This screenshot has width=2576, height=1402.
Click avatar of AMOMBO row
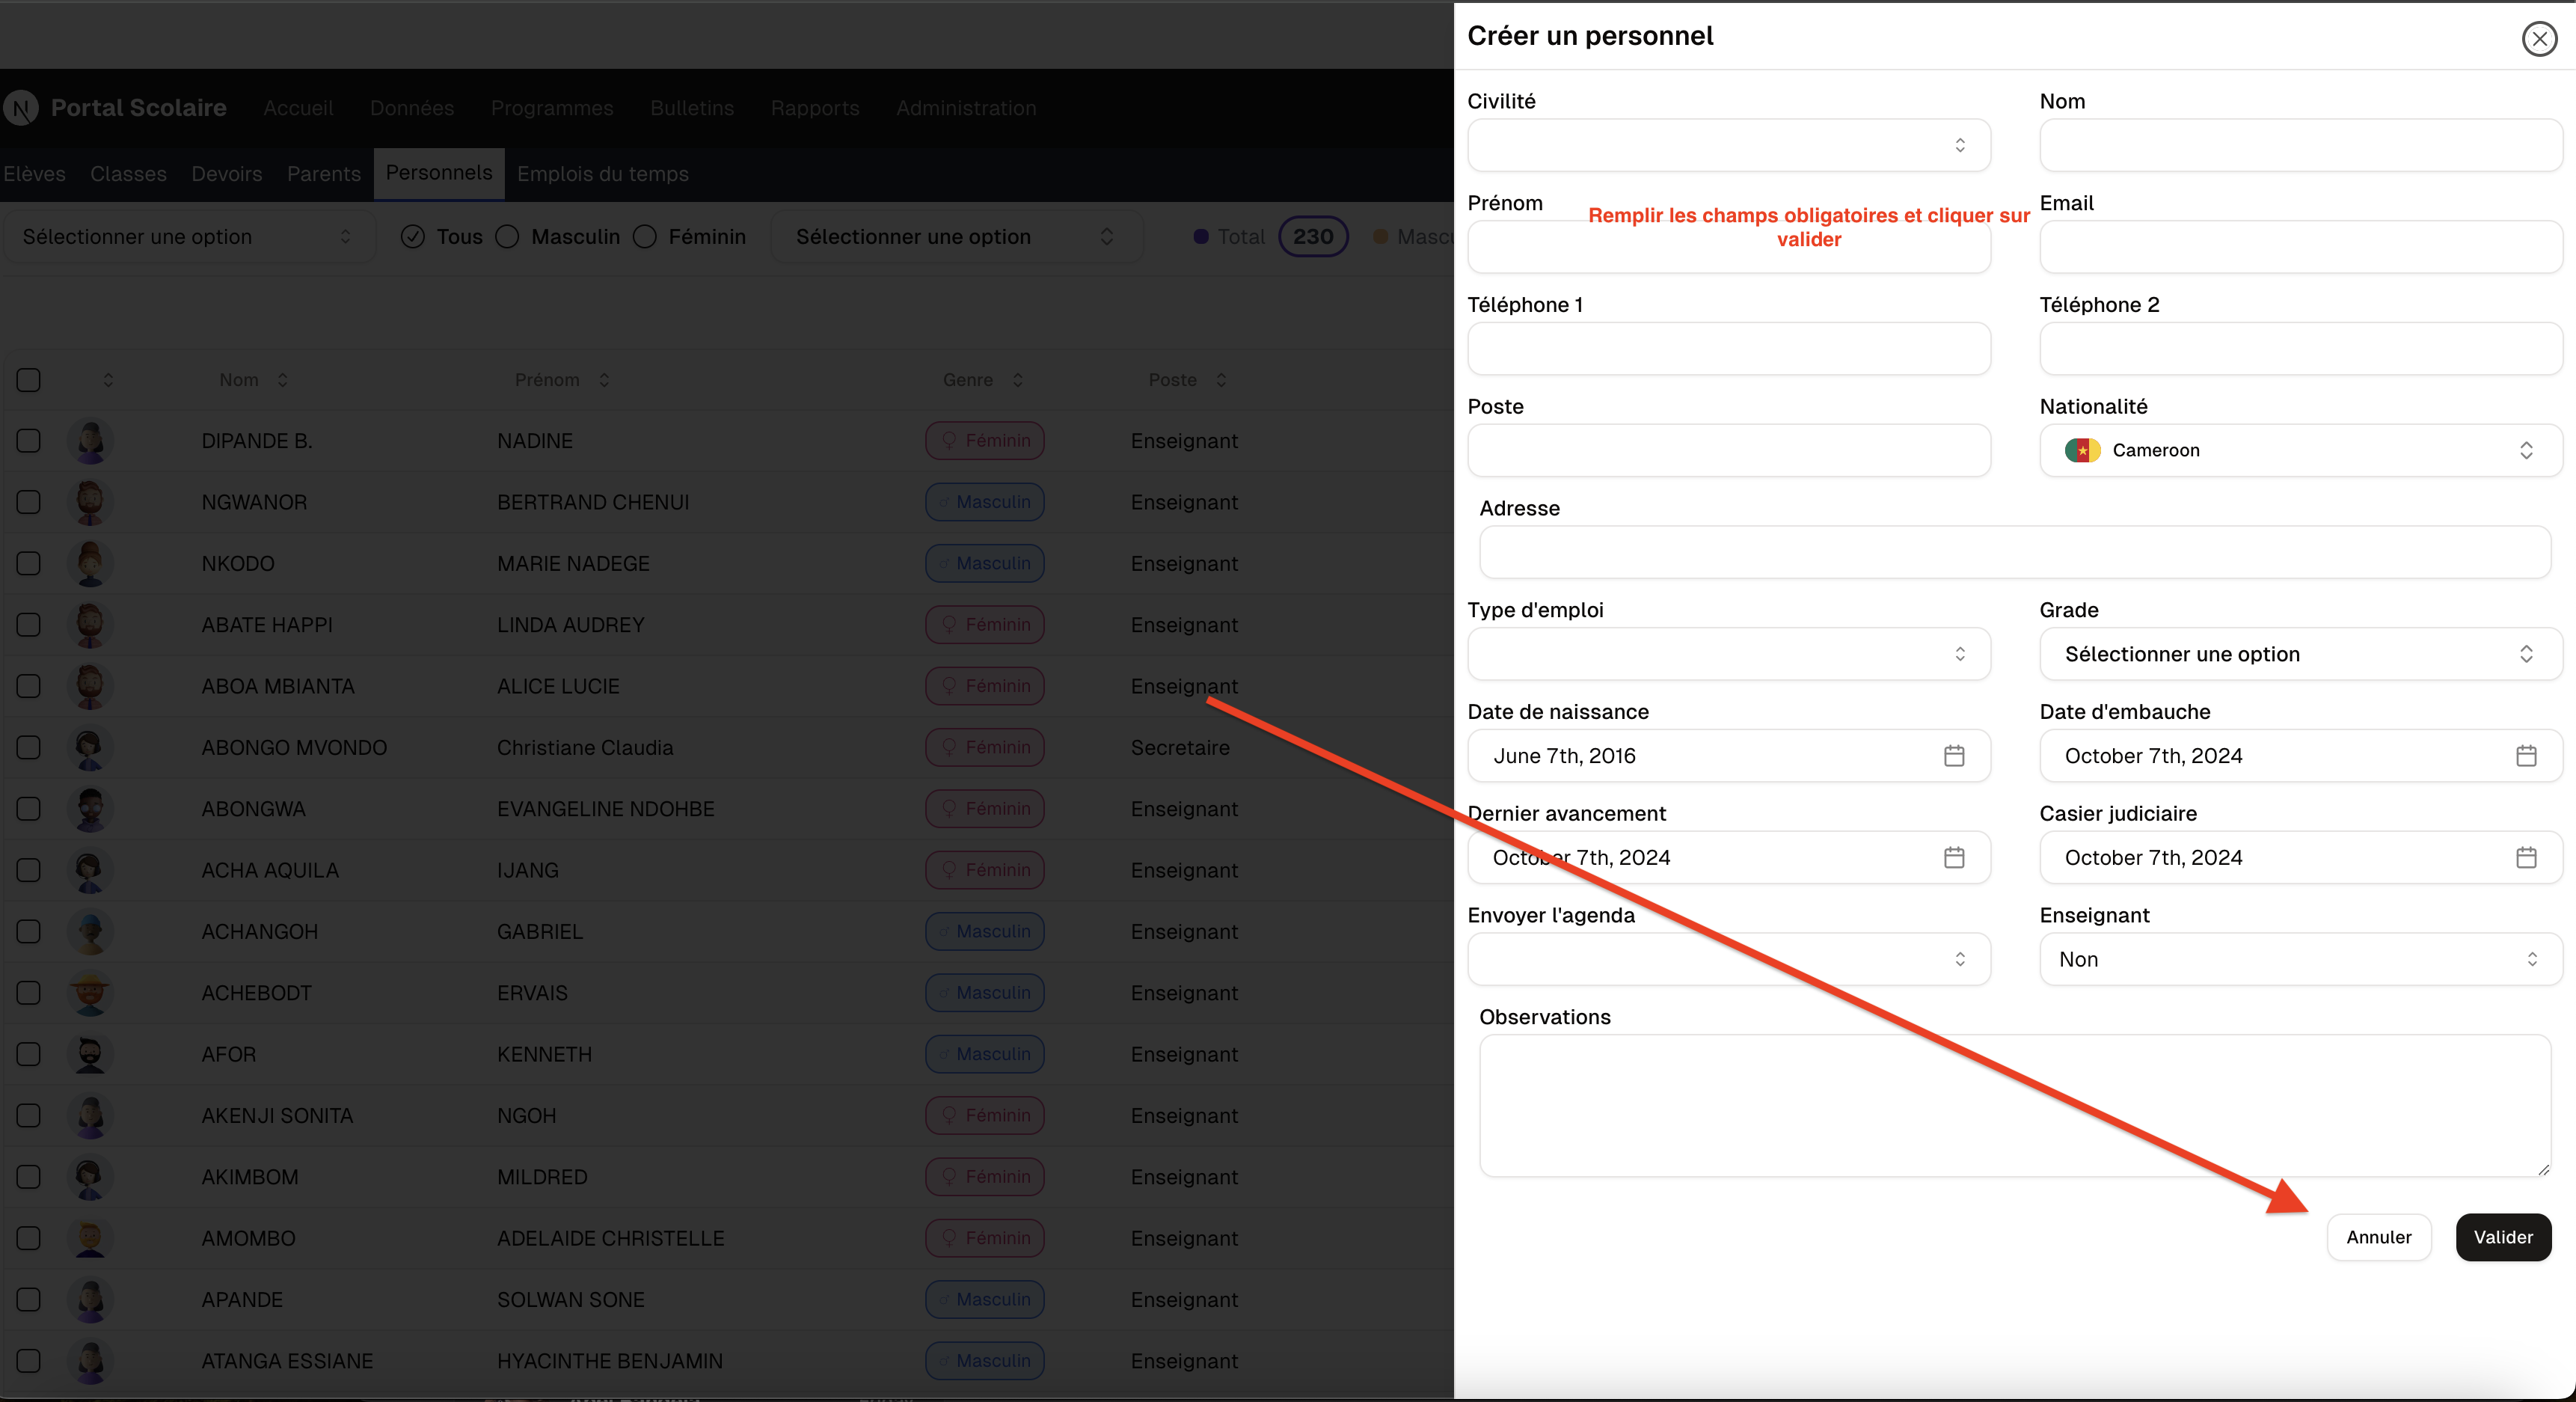coord(90,1238)
